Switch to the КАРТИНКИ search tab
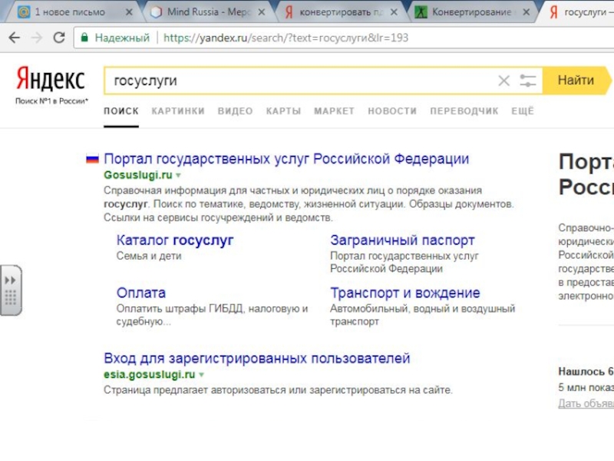 tap(178, 111)
